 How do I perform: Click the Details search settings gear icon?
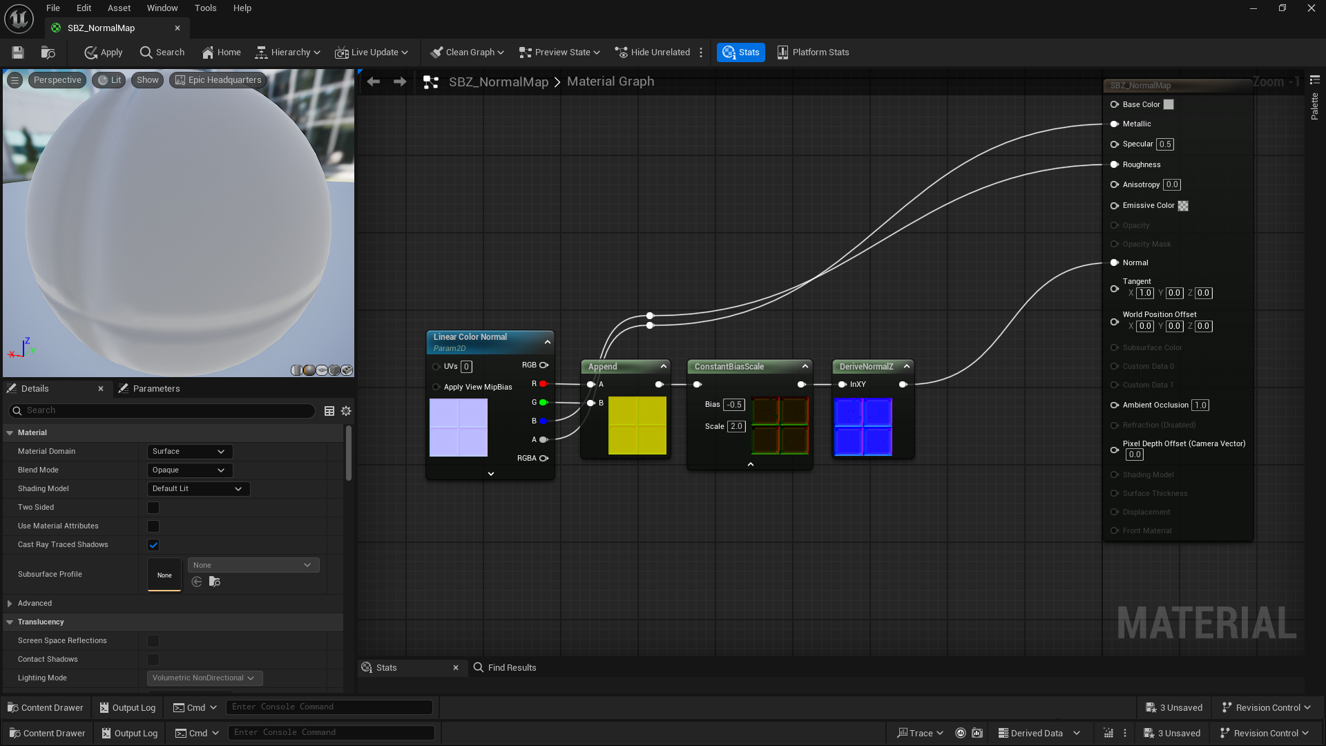(346, 411)
